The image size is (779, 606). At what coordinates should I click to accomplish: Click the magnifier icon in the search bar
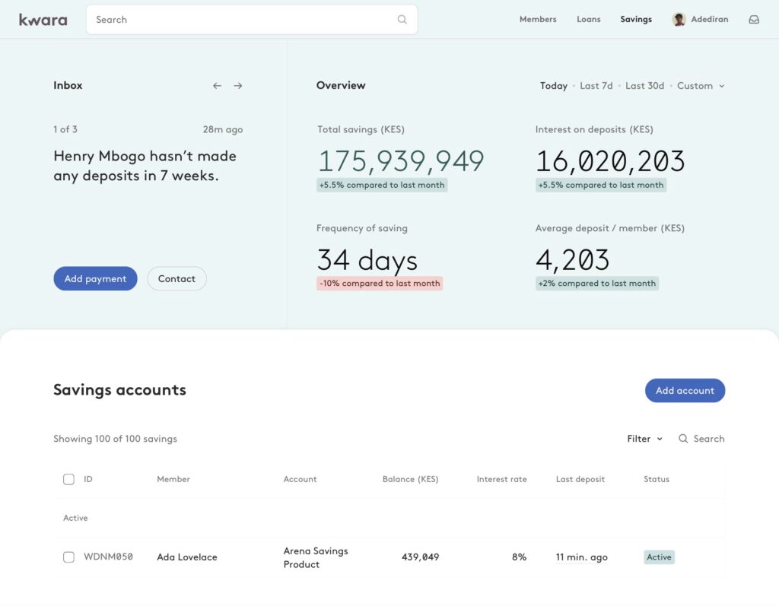click(x=402, y=19)
